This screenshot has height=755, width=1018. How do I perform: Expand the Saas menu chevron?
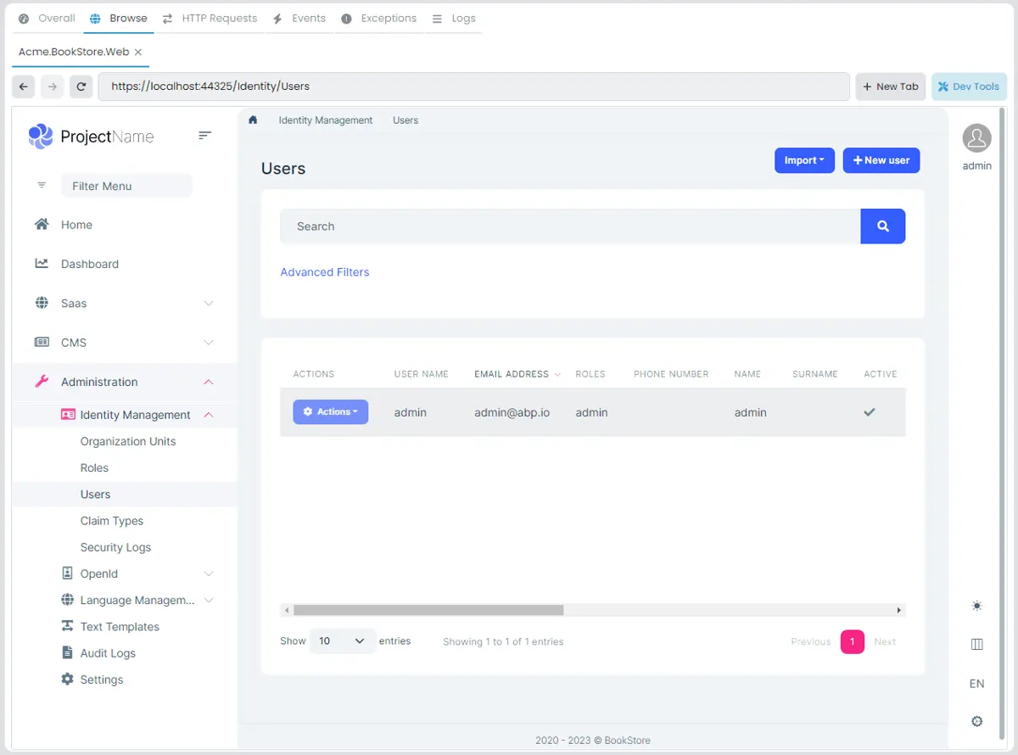click(209, 304)
